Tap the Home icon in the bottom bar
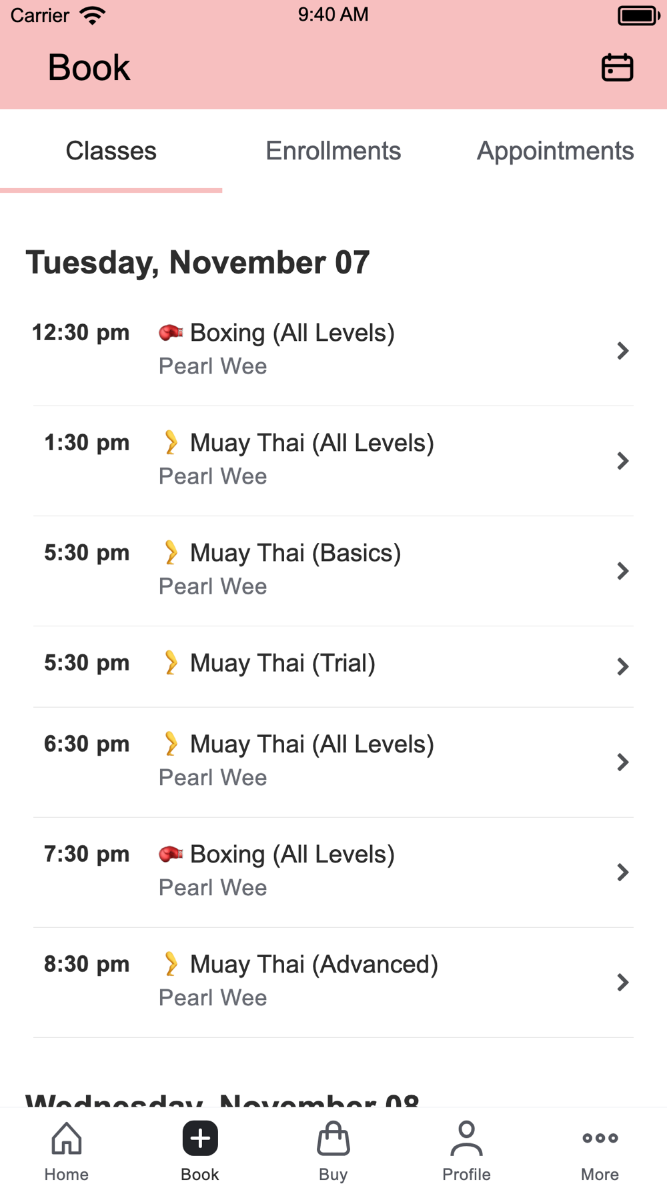The image size is (667, 1186). [67, 1139]
